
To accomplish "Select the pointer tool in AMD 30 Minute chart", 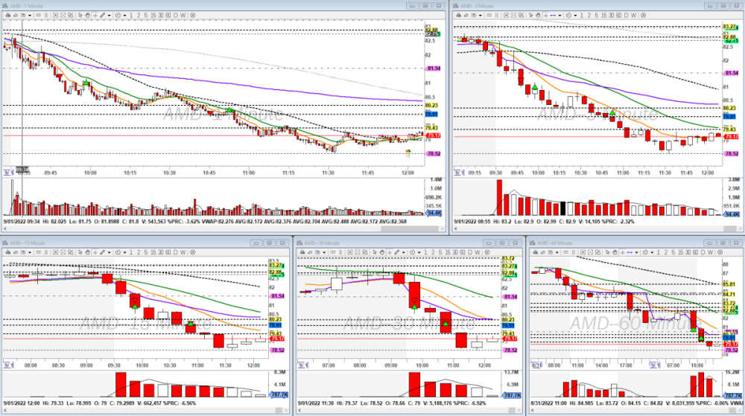I will click(375, 252).
